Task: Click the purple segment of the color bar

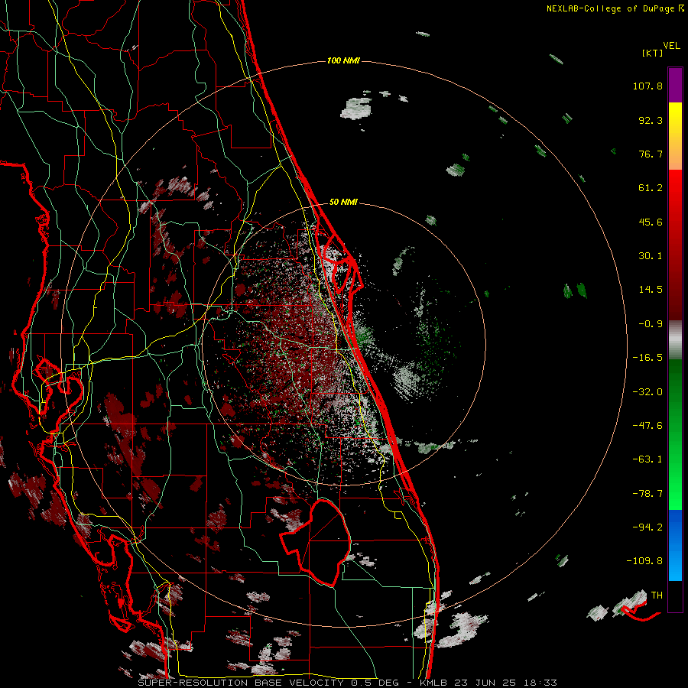Action: click(x=675, y=85)
